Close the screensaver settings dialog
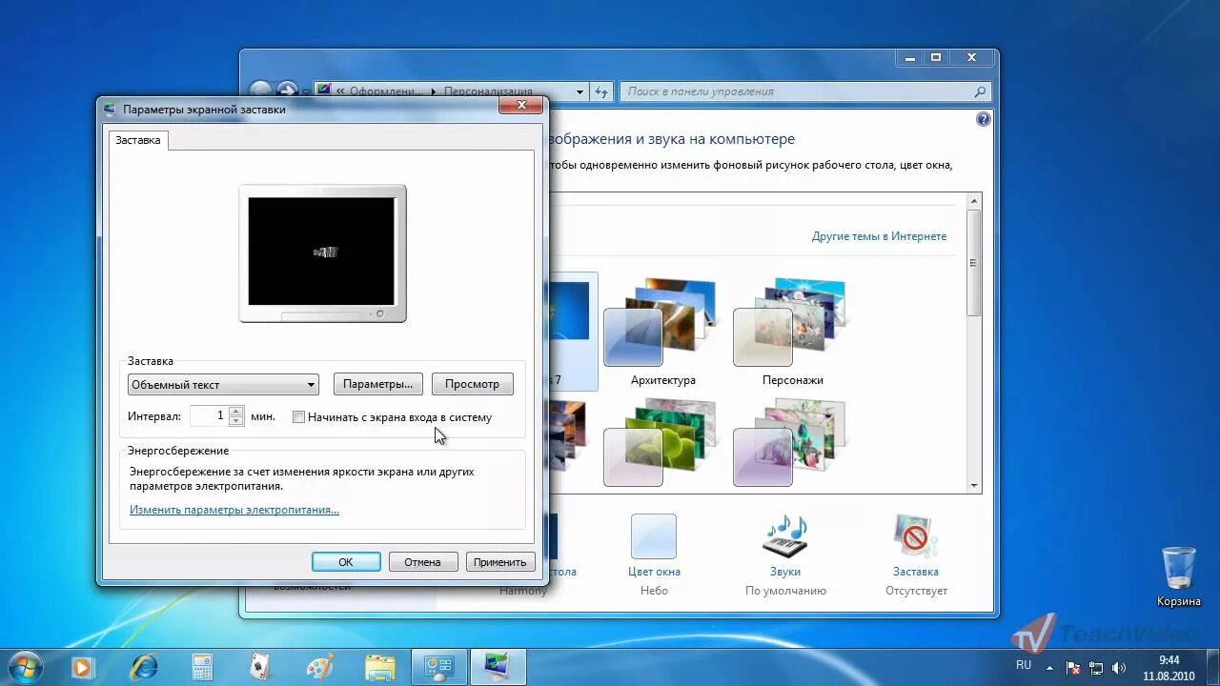The width and height of the screenshot is (1220, 686). coord(521,107)
